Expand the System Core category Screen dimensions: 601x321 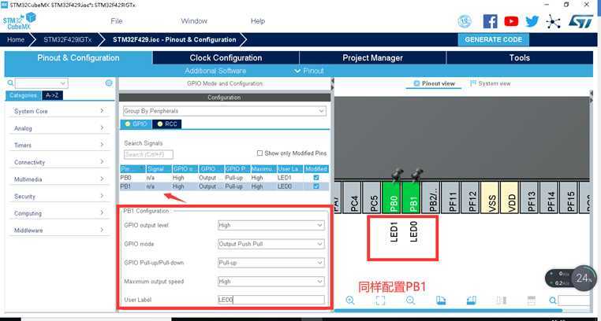[x=59, y=111]
